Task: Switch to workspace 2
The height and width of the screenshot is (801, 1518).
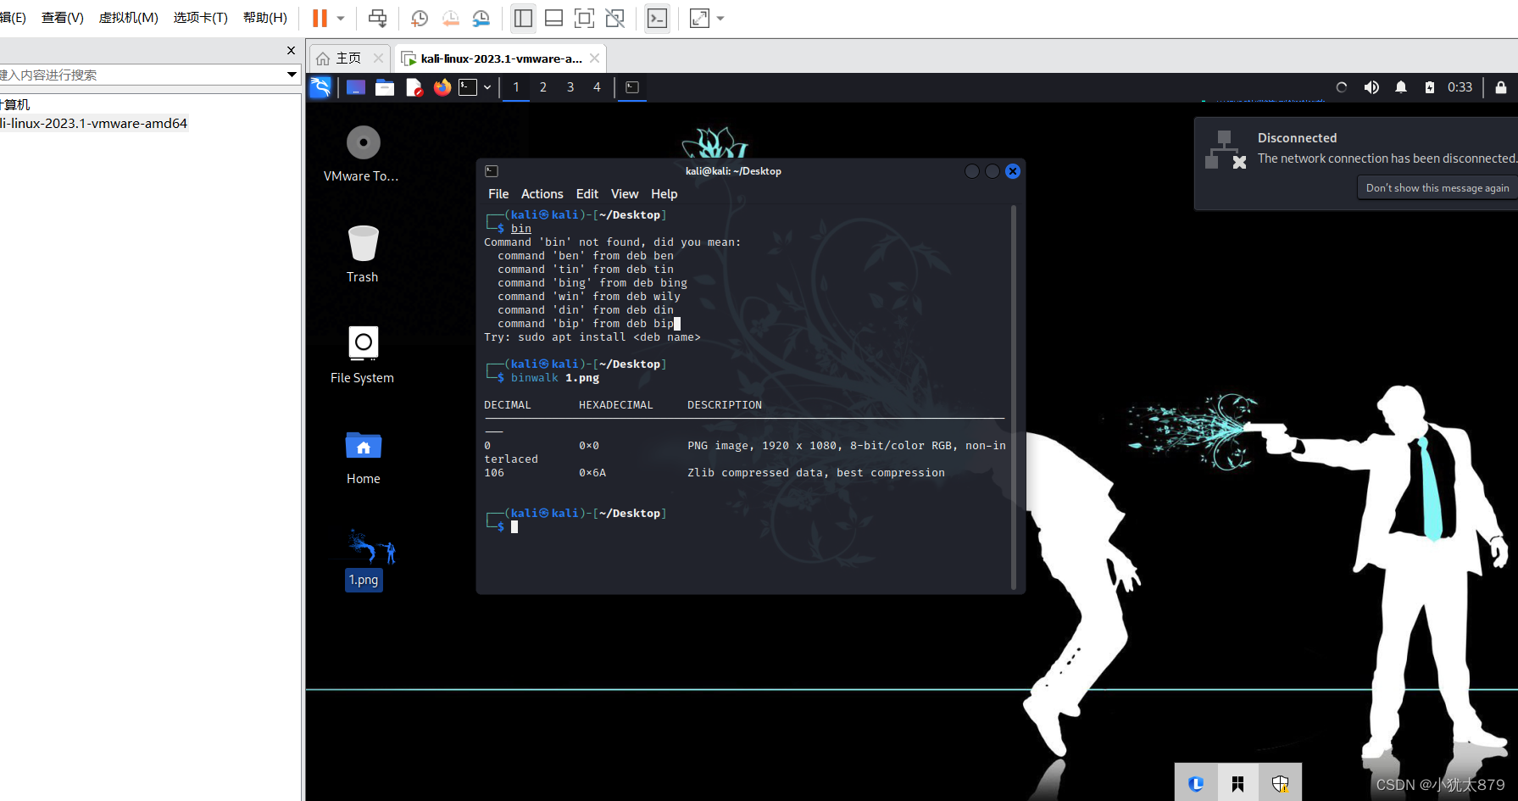Action: pyautogui.click(x=543, y=87)
